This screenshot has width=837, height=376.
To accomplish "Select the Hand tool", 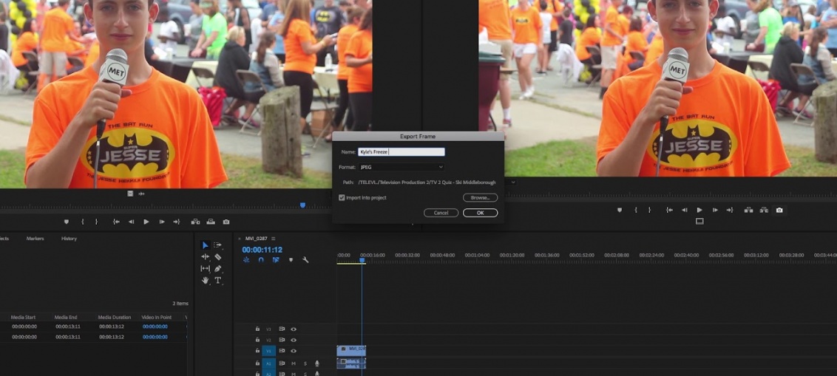I will click(x=205, y=281).
